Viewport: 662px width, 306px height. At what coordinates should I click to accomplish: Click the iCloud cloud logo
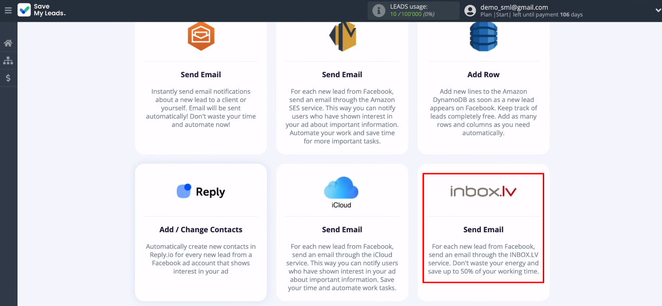(342, 192)
